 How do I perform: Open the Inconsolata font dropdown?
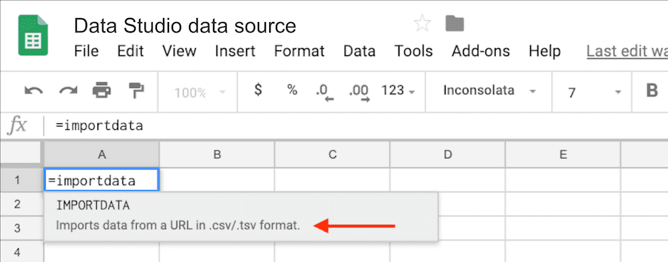click(490, 91)
